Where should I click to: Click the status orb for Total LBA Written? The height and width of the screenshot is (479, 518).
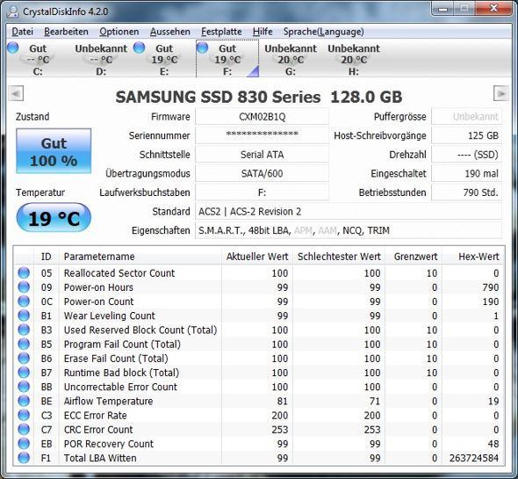pos(24,458)
